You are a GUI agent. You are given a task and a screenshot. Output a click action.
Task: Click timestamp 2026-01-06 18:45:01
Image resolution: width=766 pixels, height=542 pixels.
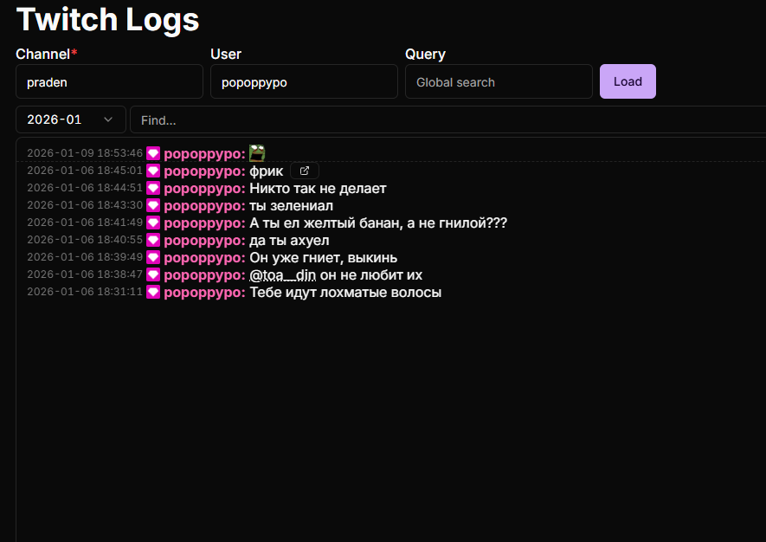point(85,171)
